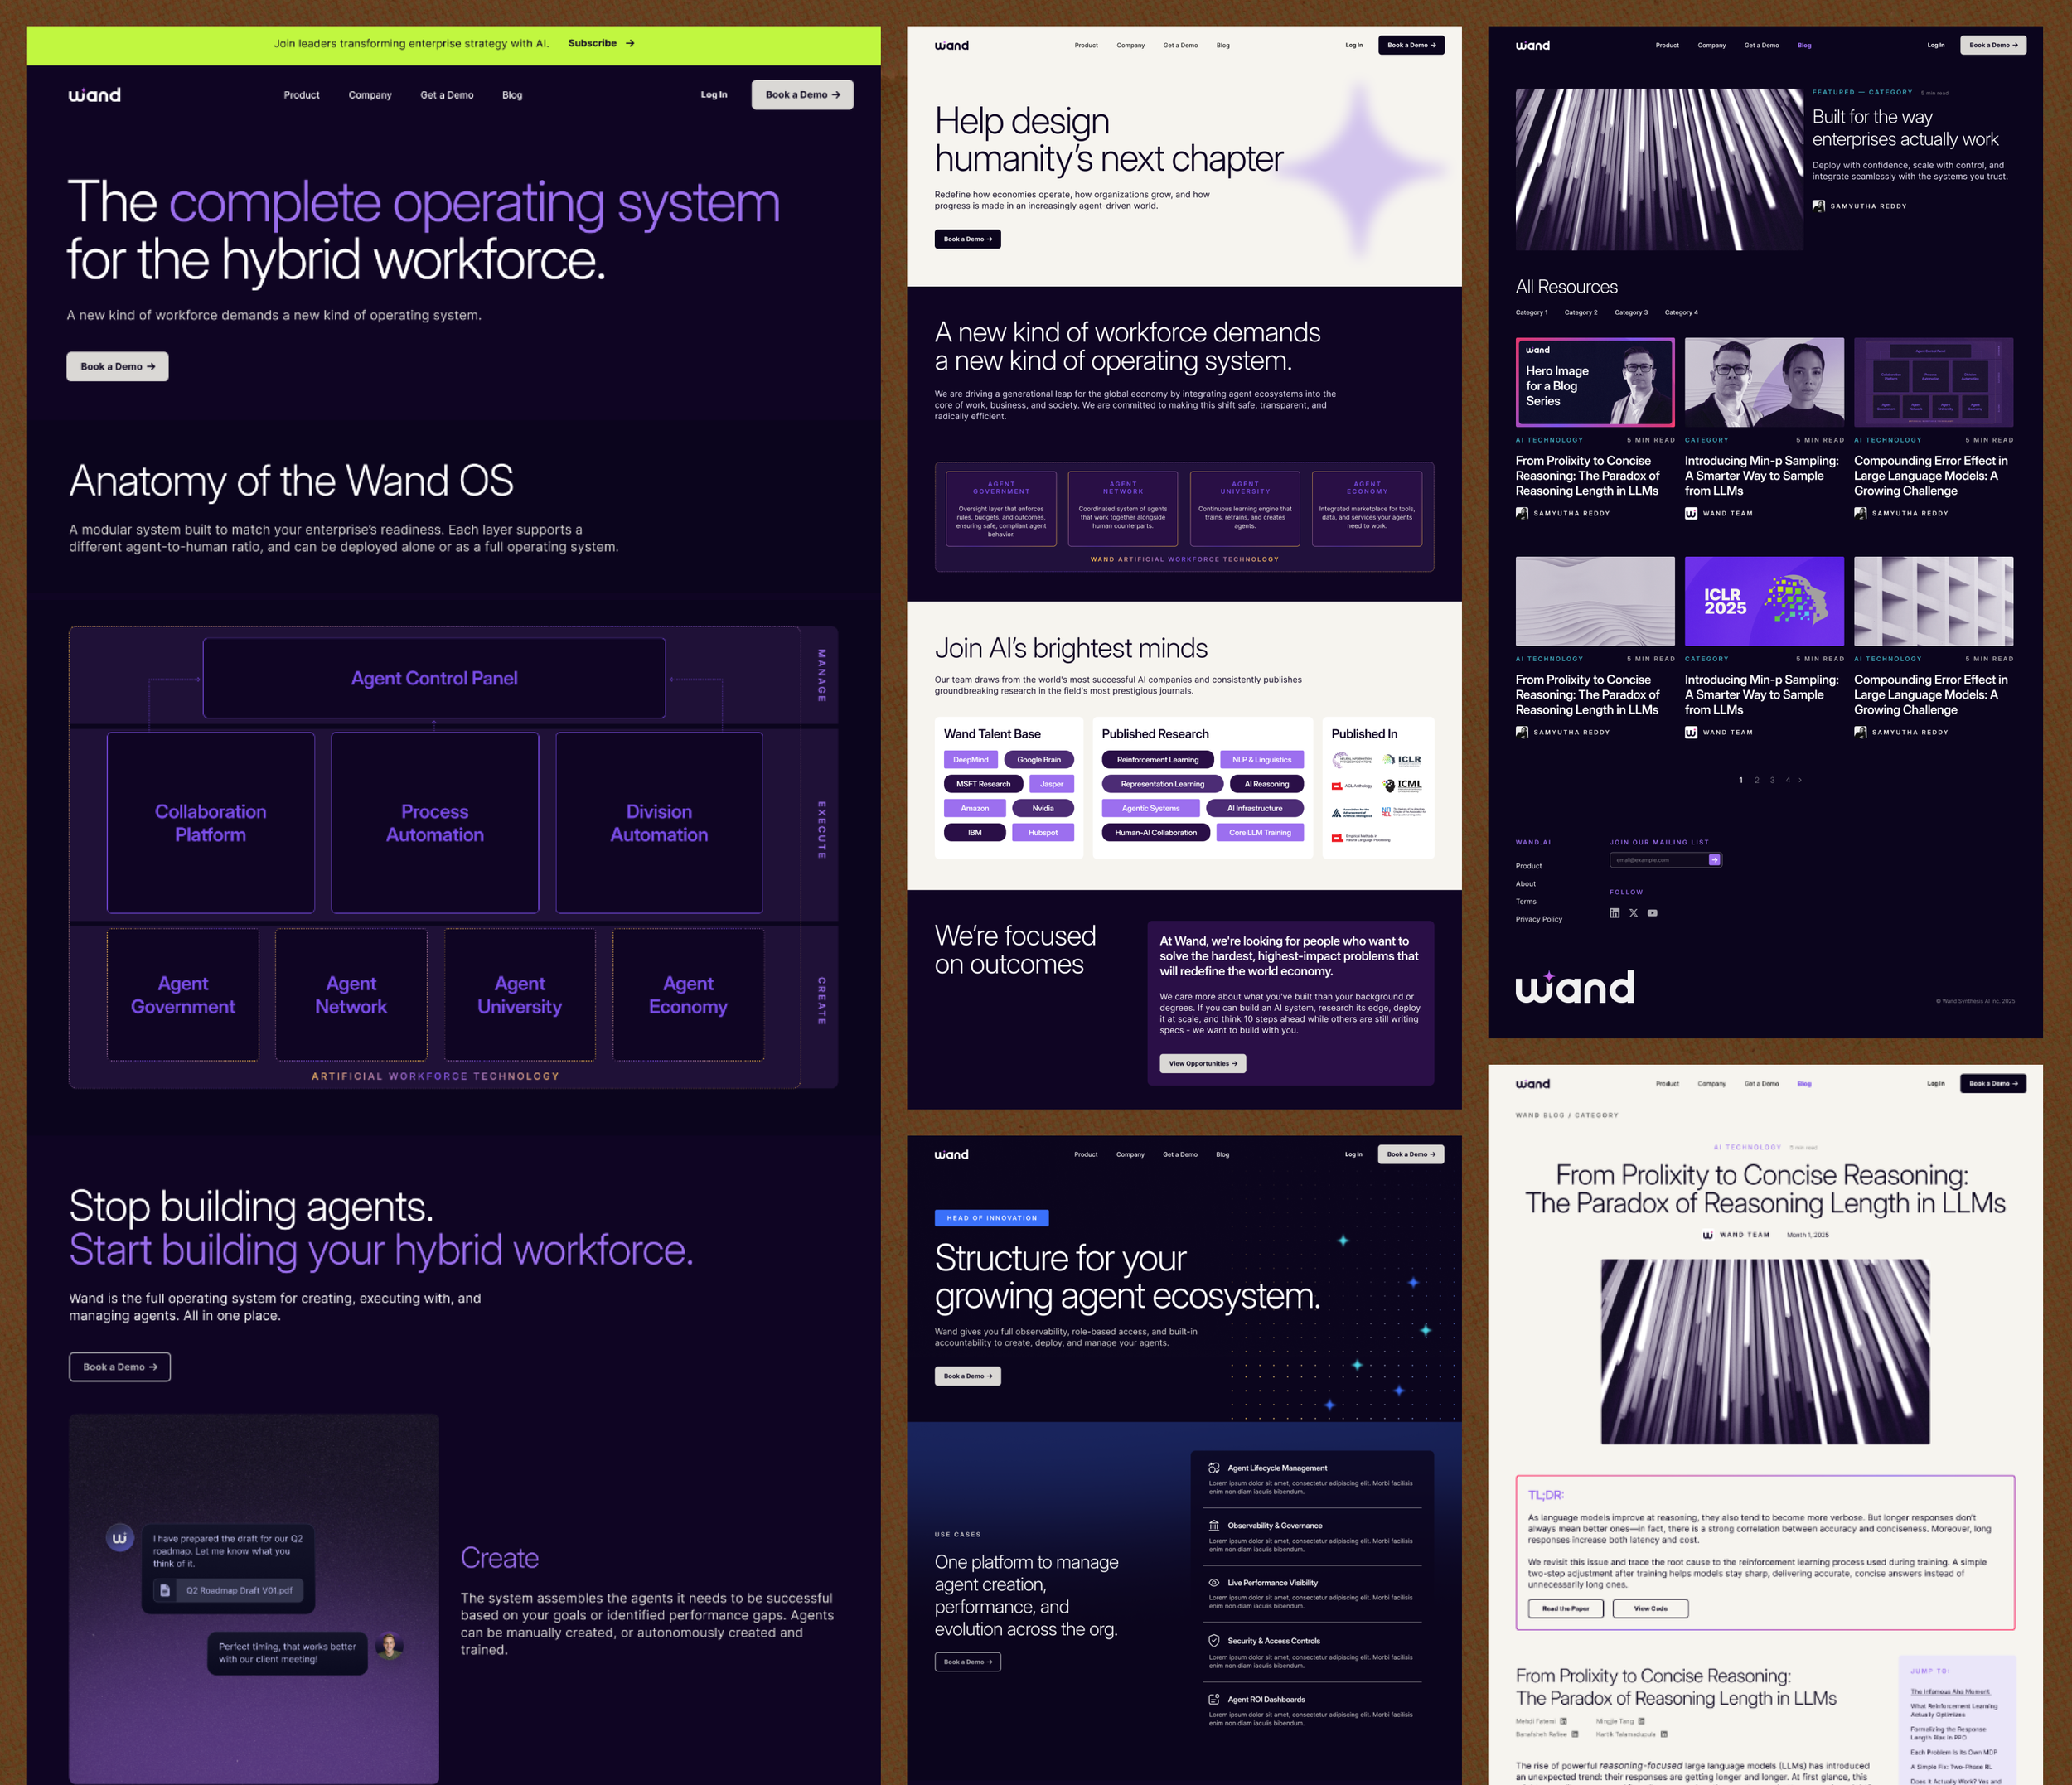Screen dimensions: 2072x1785
Task: Open the X social icon under Follow
Action: [x=1633, y=913]
